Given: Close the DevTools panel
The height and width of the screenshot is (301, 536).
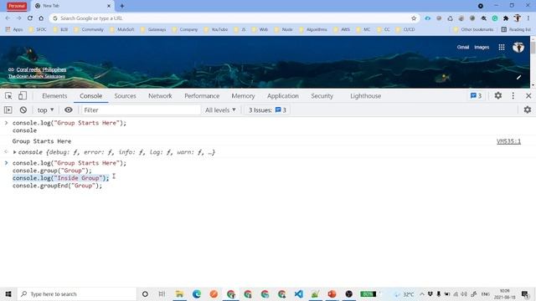Looking at the screenshot, I should coord(528,96).
